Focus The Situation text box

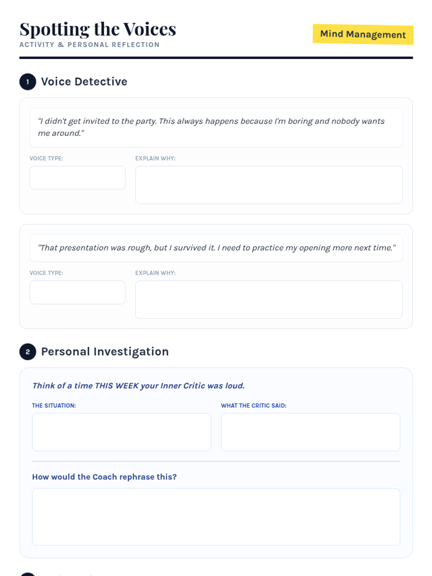click(x=121, y=432)
